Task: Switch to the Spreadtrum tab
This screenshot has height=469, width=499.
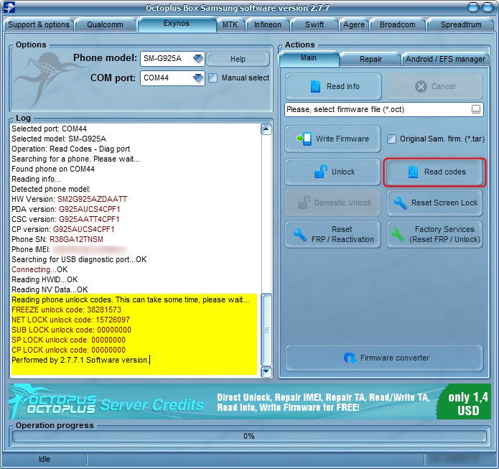Action: point(460,24)
